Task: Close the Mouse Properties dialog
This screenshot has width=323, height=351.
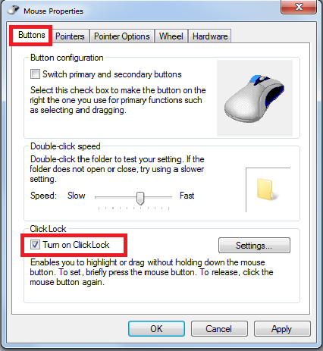Action: click(x=299, y=7)
